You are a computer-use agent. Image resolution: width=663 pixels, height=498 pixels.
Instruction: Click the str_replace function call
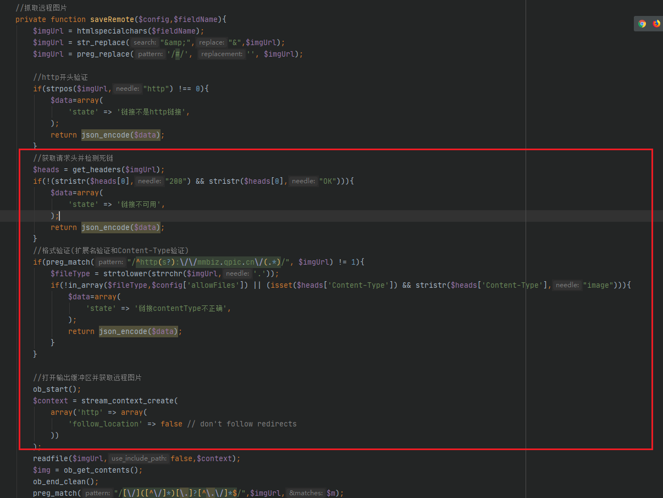click(101, 42)
